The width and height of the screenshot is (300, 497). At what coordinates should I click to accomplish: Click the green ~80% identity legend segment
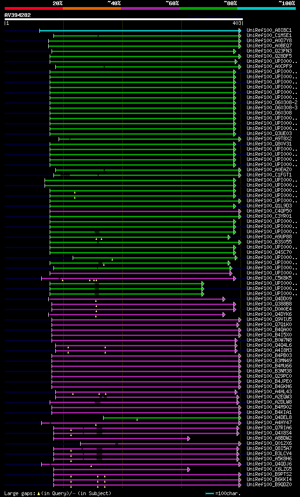click(x=208, y=8)
